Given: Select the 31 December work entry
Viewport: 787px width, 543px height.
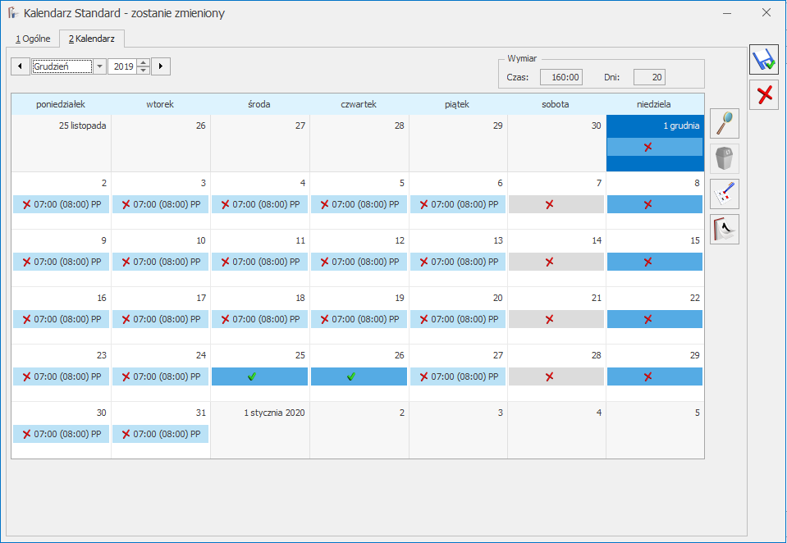Looking at the screenshot, I should coord(160,434).
